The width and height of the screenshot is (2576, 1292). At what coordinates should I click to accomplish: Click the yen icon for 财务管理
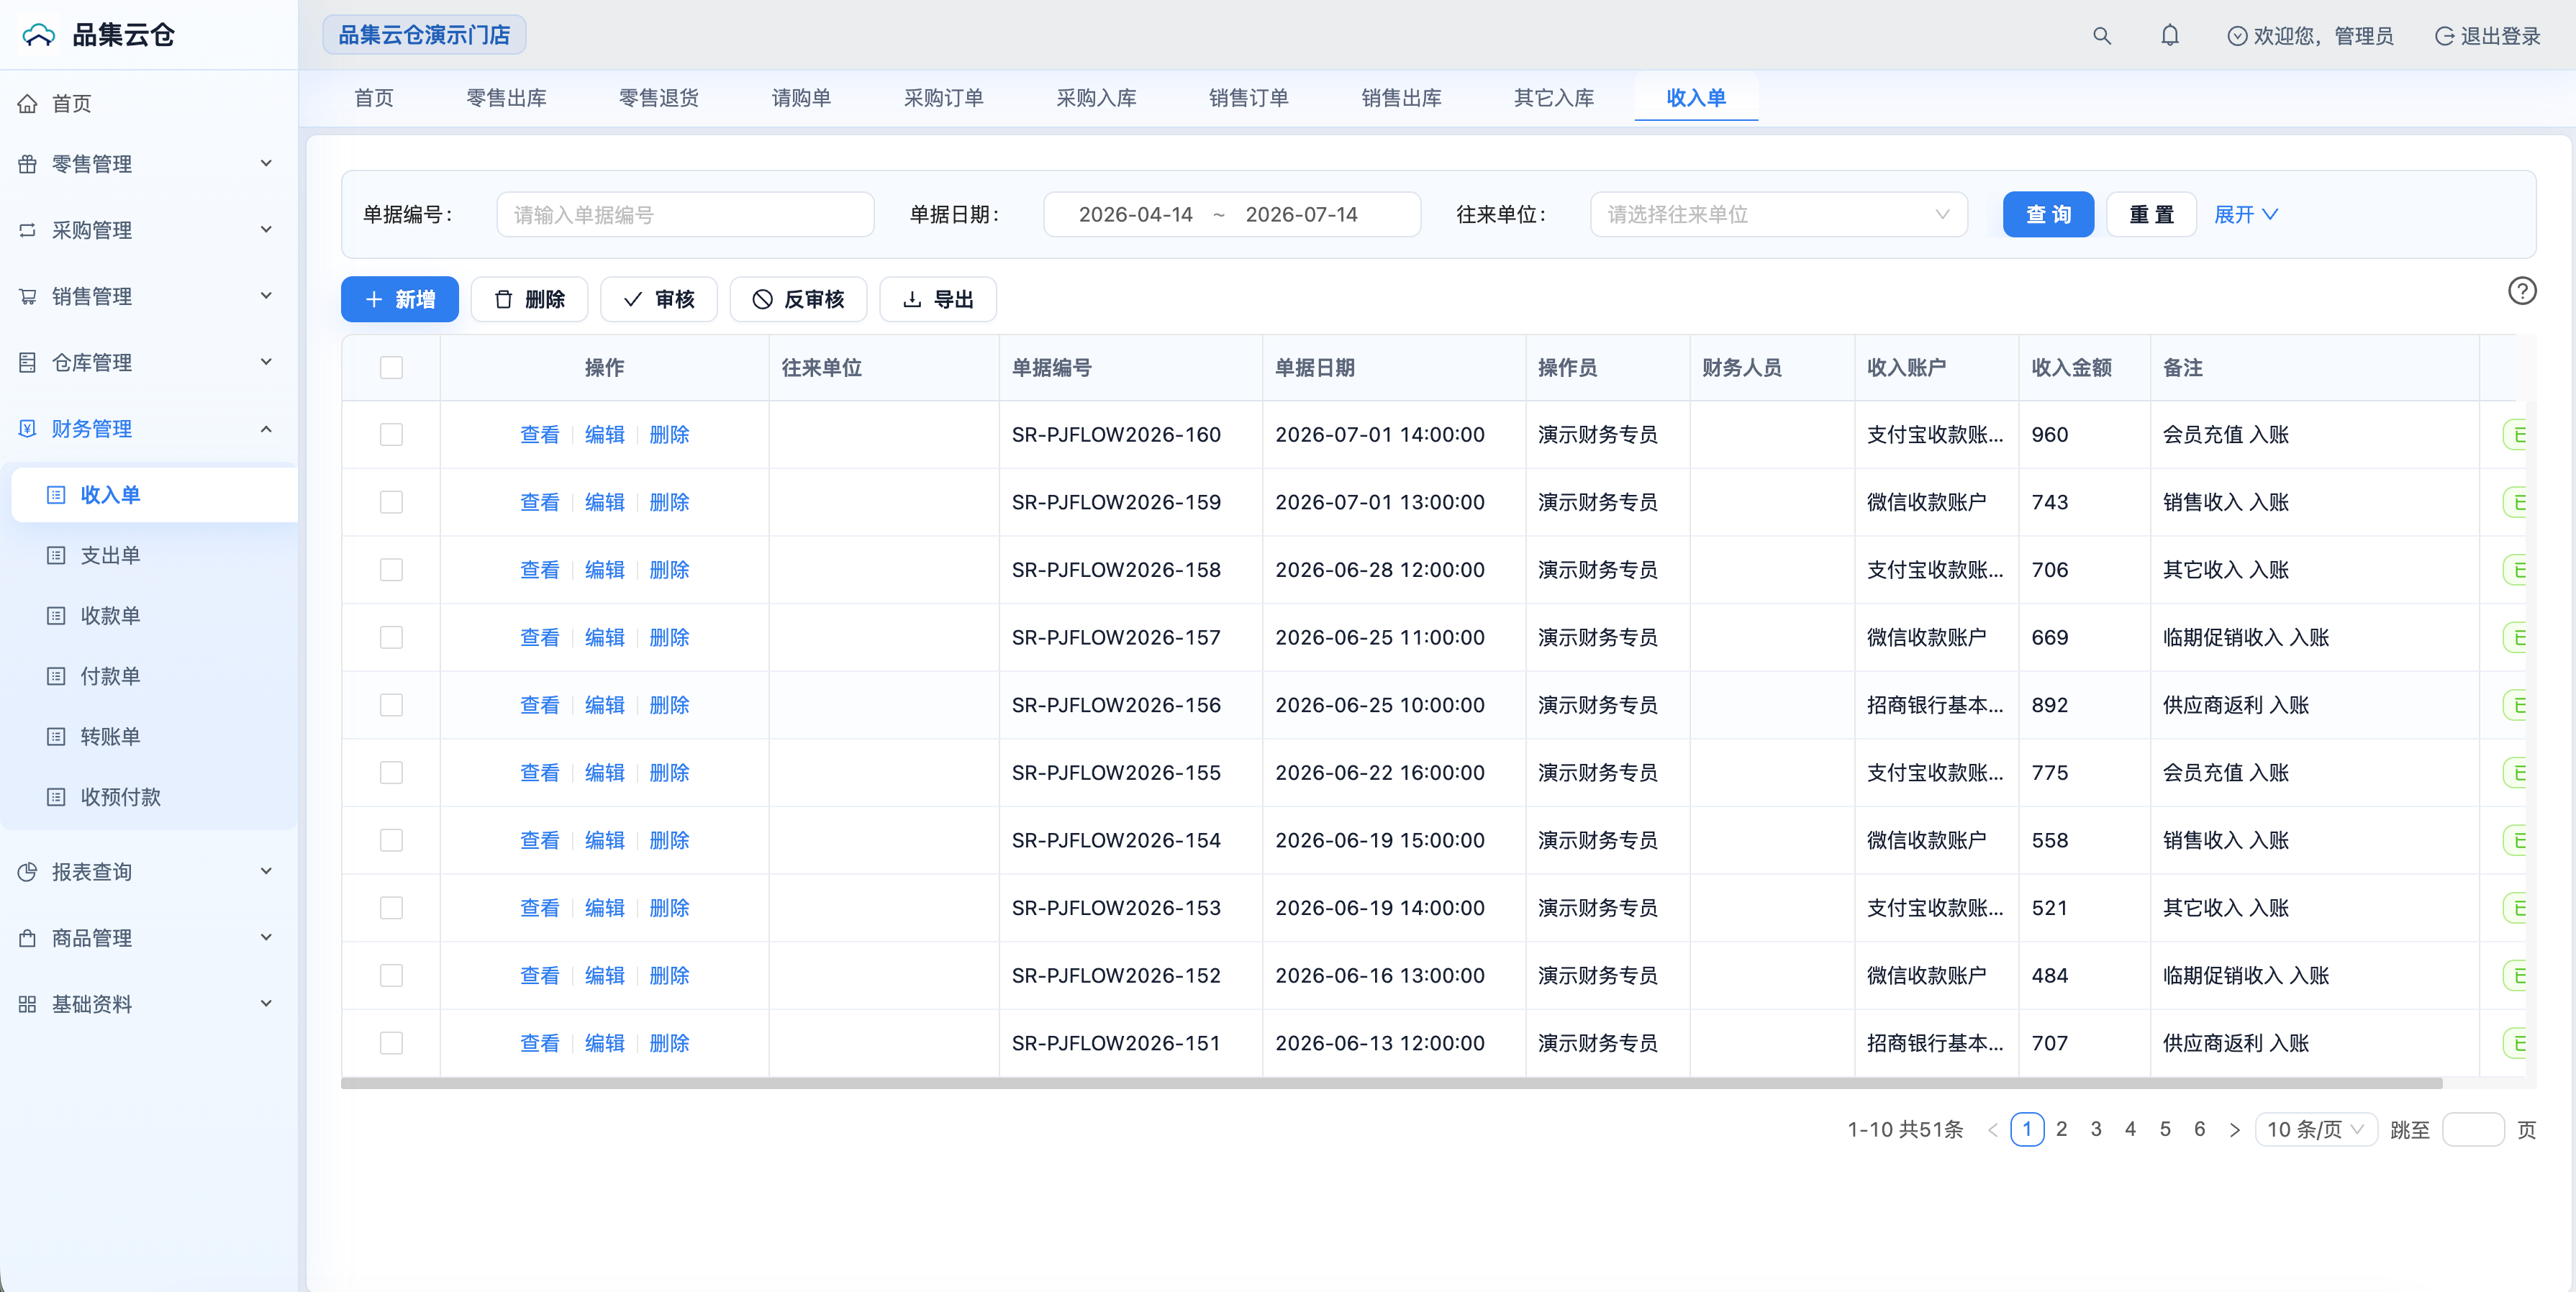(x=28, y=428)
